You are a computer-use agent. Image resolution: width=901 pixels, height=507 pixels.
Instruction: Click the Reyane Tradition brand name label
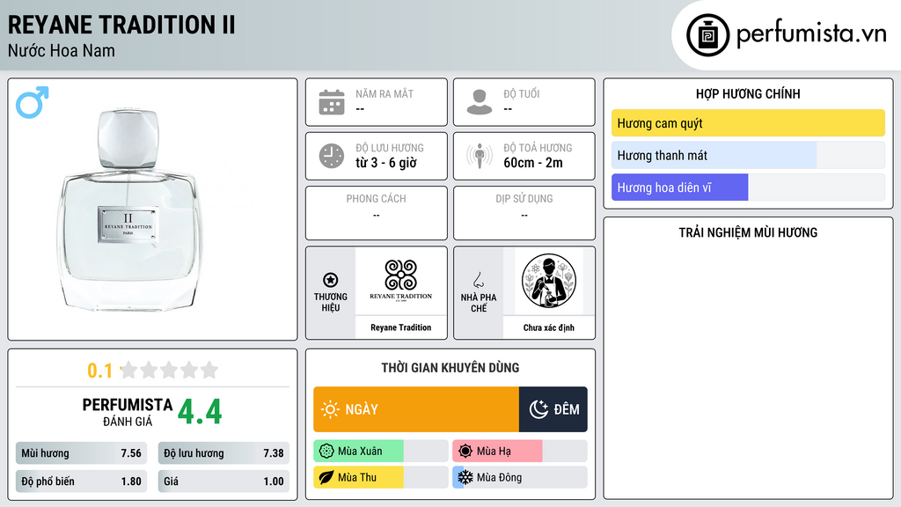point(400,327)
